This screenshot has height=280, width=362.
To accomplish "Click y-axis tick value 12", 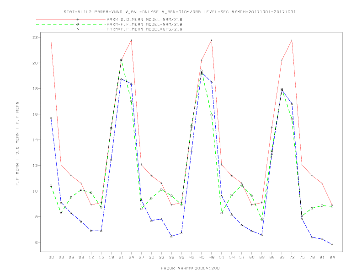I will [35, 166].
